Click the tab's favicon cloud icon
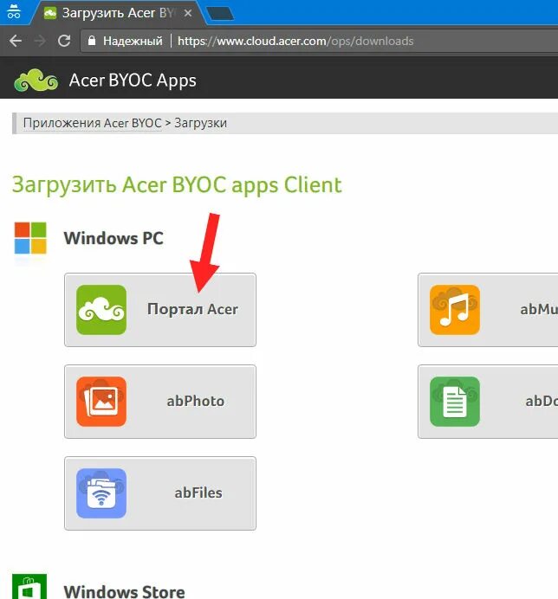This screenshot has height=599, width=558. click(x=50, y=13)
